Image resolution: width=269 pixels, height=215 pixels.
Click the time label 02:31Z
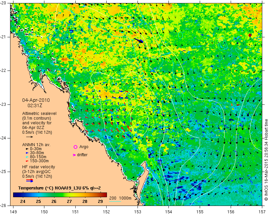(x=35, y=105)
